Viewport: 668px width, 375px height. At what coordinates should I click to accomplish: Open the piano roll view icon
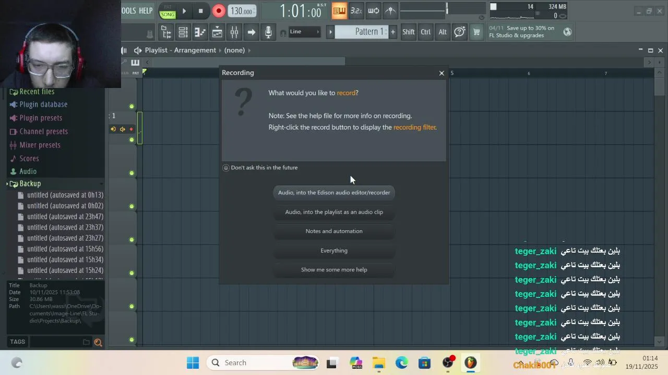[x=200, y=32]
